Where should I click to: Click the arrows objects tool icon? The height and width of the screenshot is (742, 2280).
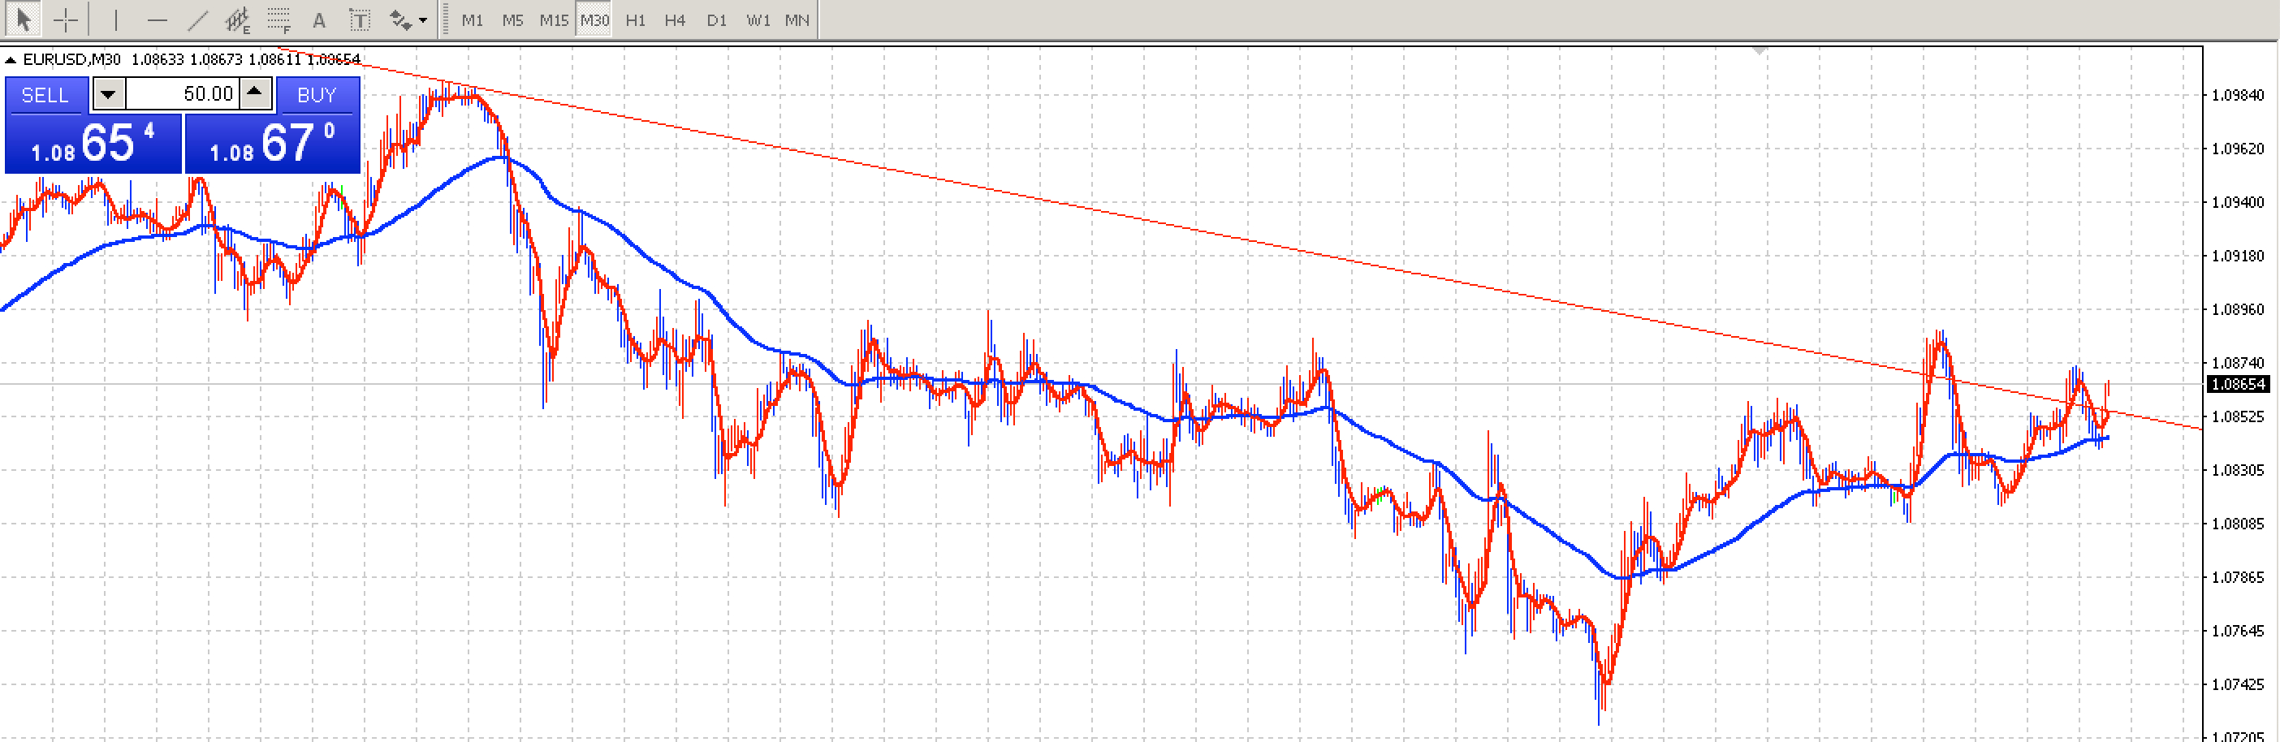401,19
